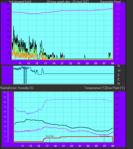Click hour 17 on temperature graph axis
The height and width of the screenshot is (149, 133).
(x=47, y=146)
